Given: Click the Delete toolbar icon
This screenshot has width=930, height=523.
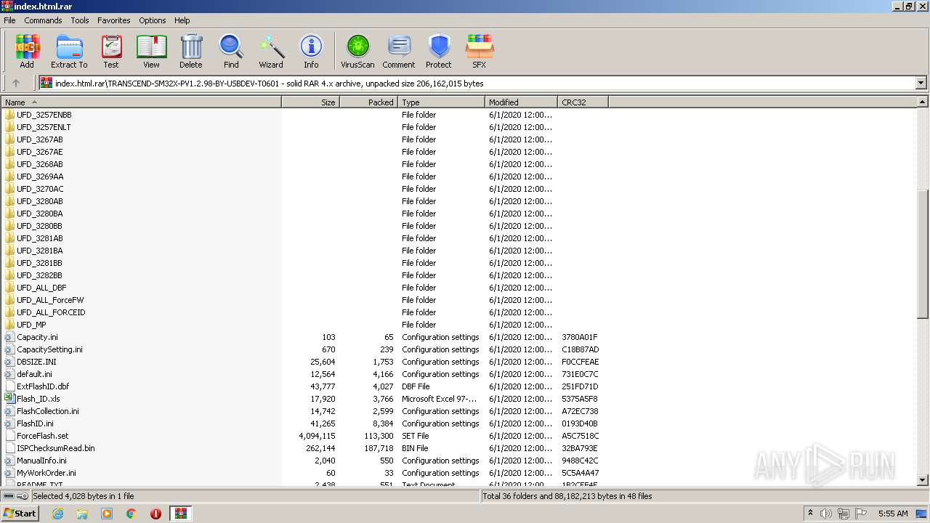Looking at the screenshot, I should pyautogui.click(x=191, y=52).
